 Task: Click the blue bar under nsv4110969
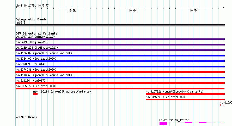coord(120,78)
